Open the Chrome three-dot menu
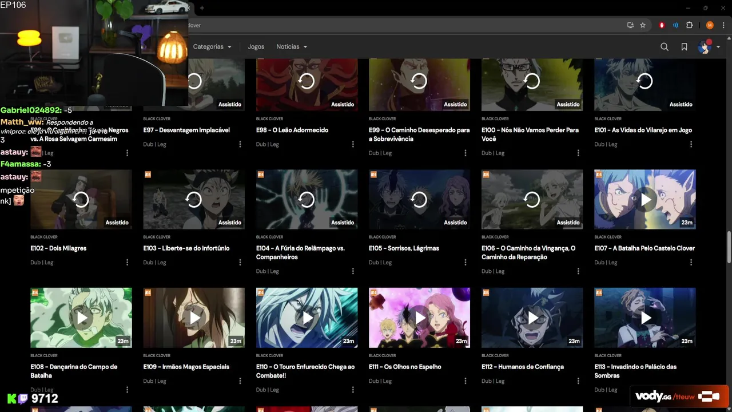The height and width of the screenshot is (412, 732). 723,25
